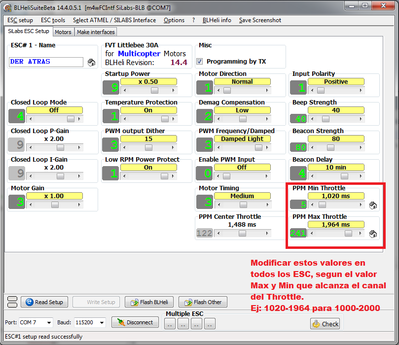Screen dimensions: 399x345
Task: Select fourth Multiple ESC toggle button
Action: 210,324
